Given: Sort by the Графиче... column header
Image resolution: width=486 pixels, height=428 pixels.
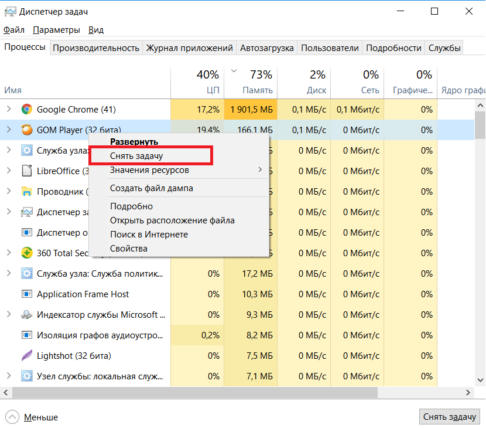Looking at the screenshot, I should (x=410, y=83).
